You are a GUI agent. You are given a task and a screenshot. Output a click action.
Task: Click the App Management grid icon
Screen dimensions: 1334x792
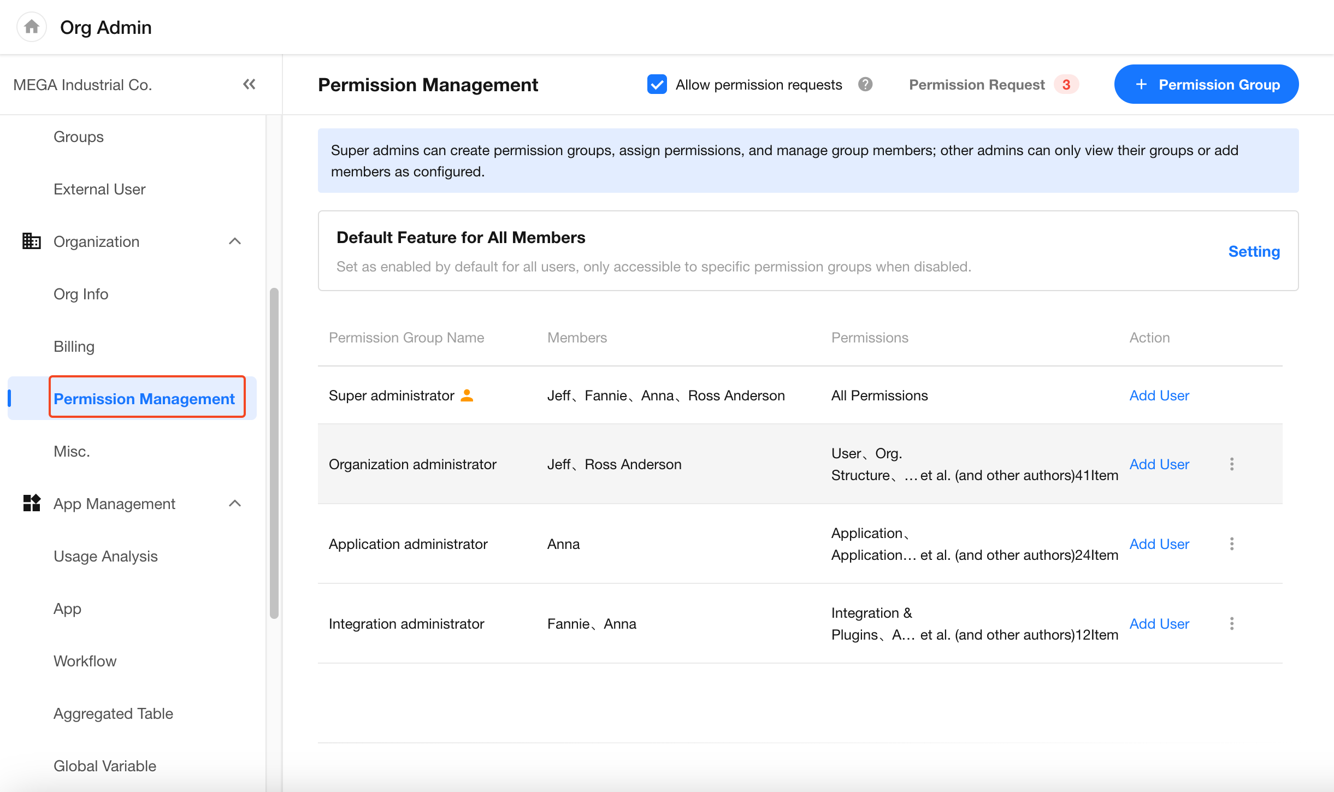(x=31, y=503)
